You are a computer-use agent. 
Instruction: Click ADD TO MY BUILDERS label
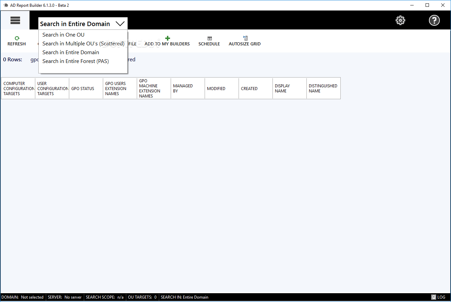(x=167, y=44)
